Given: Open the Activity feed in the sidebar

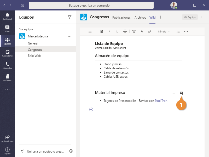Looking at the screenshot, I should (7, 16).
